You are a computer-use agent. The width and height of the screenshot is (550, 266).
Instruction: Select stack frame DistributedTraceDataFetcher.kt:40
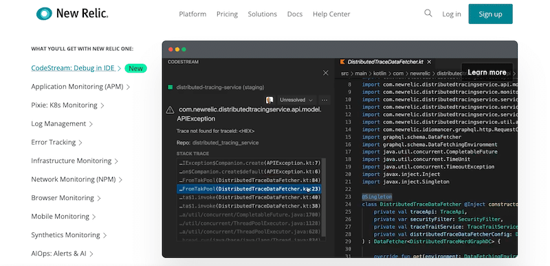(250, 197)
